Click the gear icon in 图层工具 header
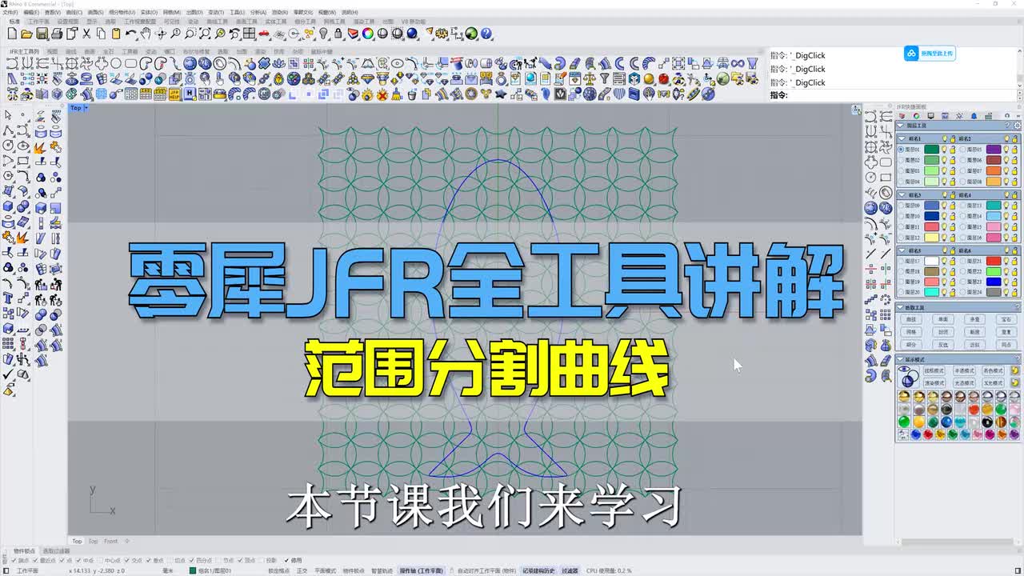This screenshot has width=1024, height=576. point(1017,126)
